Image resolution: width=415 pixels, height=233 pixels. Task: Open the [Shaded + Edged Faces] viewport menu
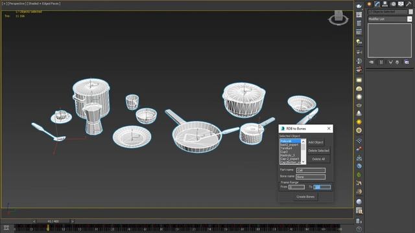click(44, 4)
